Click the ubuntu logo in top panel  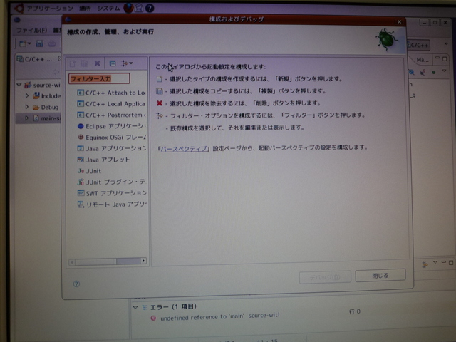[19, 8]
